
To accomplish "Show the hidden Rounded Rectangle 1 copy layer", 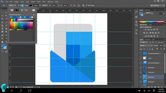I will (141, 53).
